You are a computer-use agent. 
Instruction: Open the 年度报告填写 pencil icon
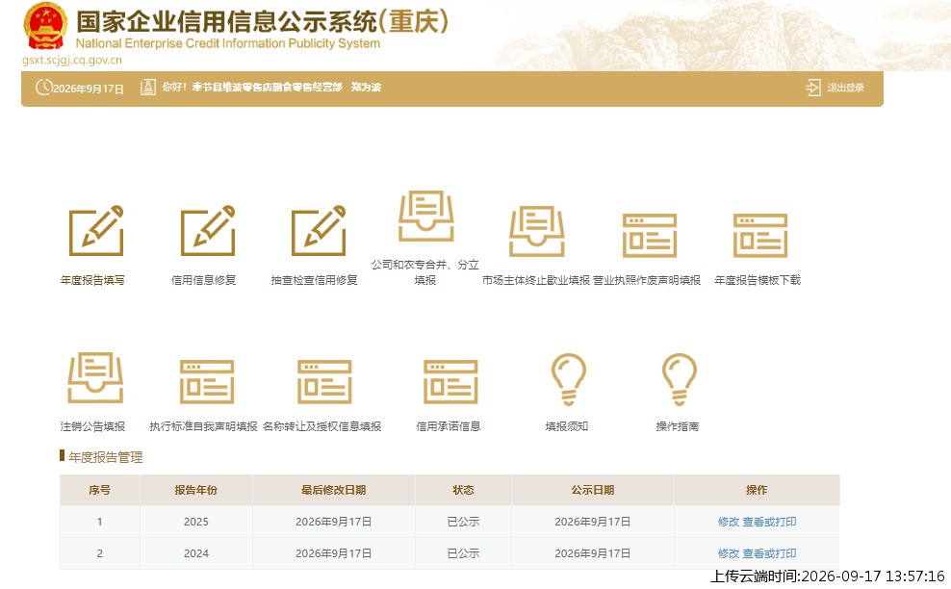pos(96,231)
